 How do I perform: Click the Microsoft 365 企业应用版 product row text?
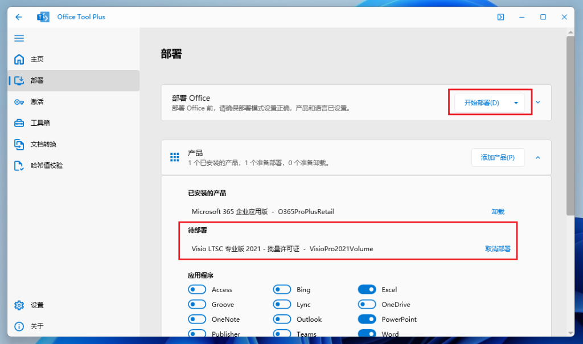[x=263, y=212]
